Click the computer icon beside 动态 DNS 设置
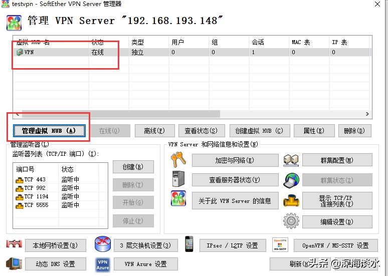Screen dimensions: 388x276 14,263
